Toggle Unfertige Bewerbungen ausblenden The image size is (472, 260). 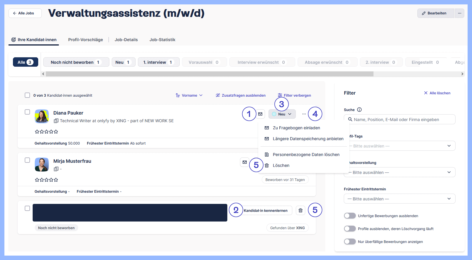point(350,216)
